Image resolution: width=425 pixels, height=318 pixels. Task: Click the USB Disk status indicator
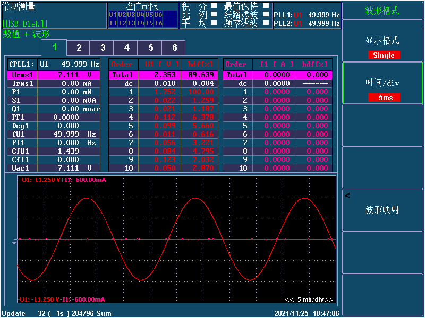click(x=25, y=23)
